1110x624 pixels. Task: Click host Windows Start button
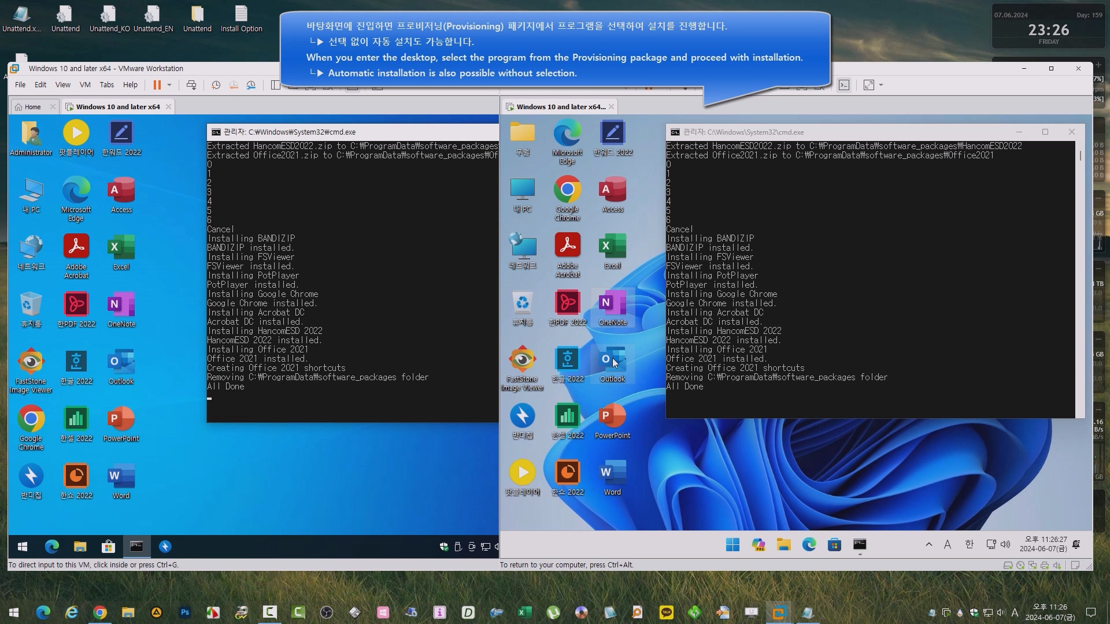click(14, 612)
